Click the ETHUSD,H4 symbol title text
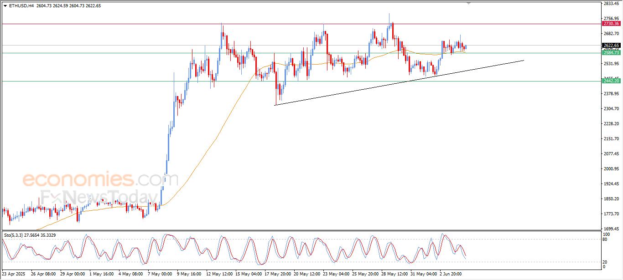 [21, 6]
